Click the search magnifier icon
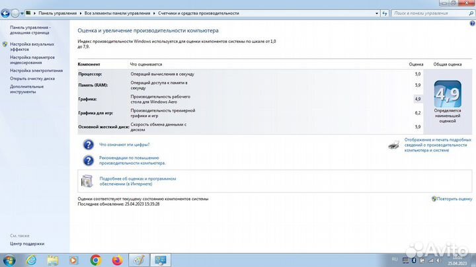Image resolution: width=476 pixels, height=267 pixels. [x=471, y=13]
